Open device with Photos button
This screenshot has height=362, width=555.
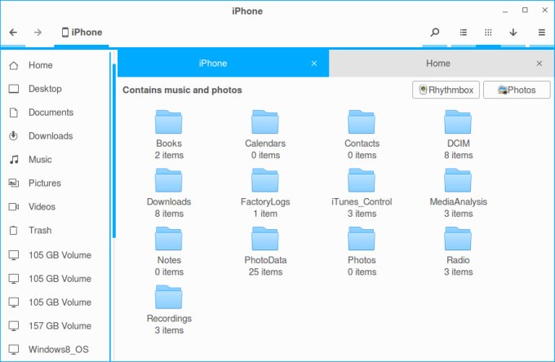click(x=516, y=90)
